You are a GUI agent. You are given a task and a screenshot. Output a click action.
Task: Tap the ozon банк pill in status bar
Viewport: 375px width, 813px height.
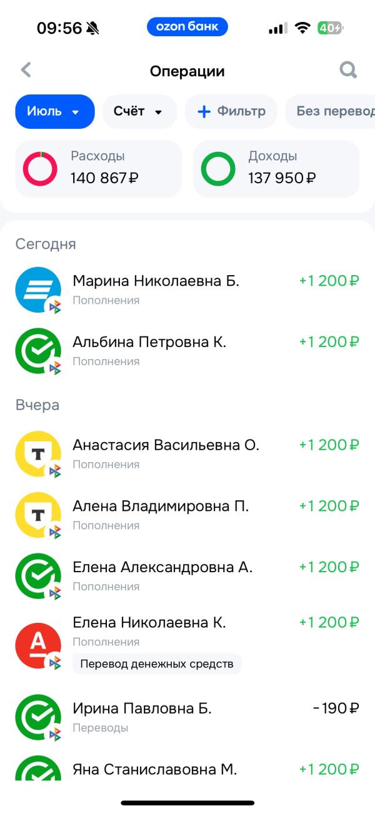coord(187,27)
